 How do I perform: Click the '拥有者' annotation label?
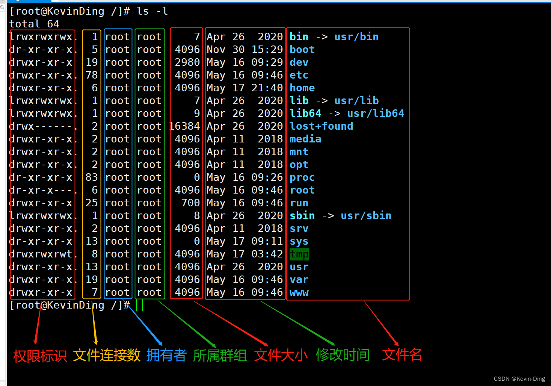166,355
